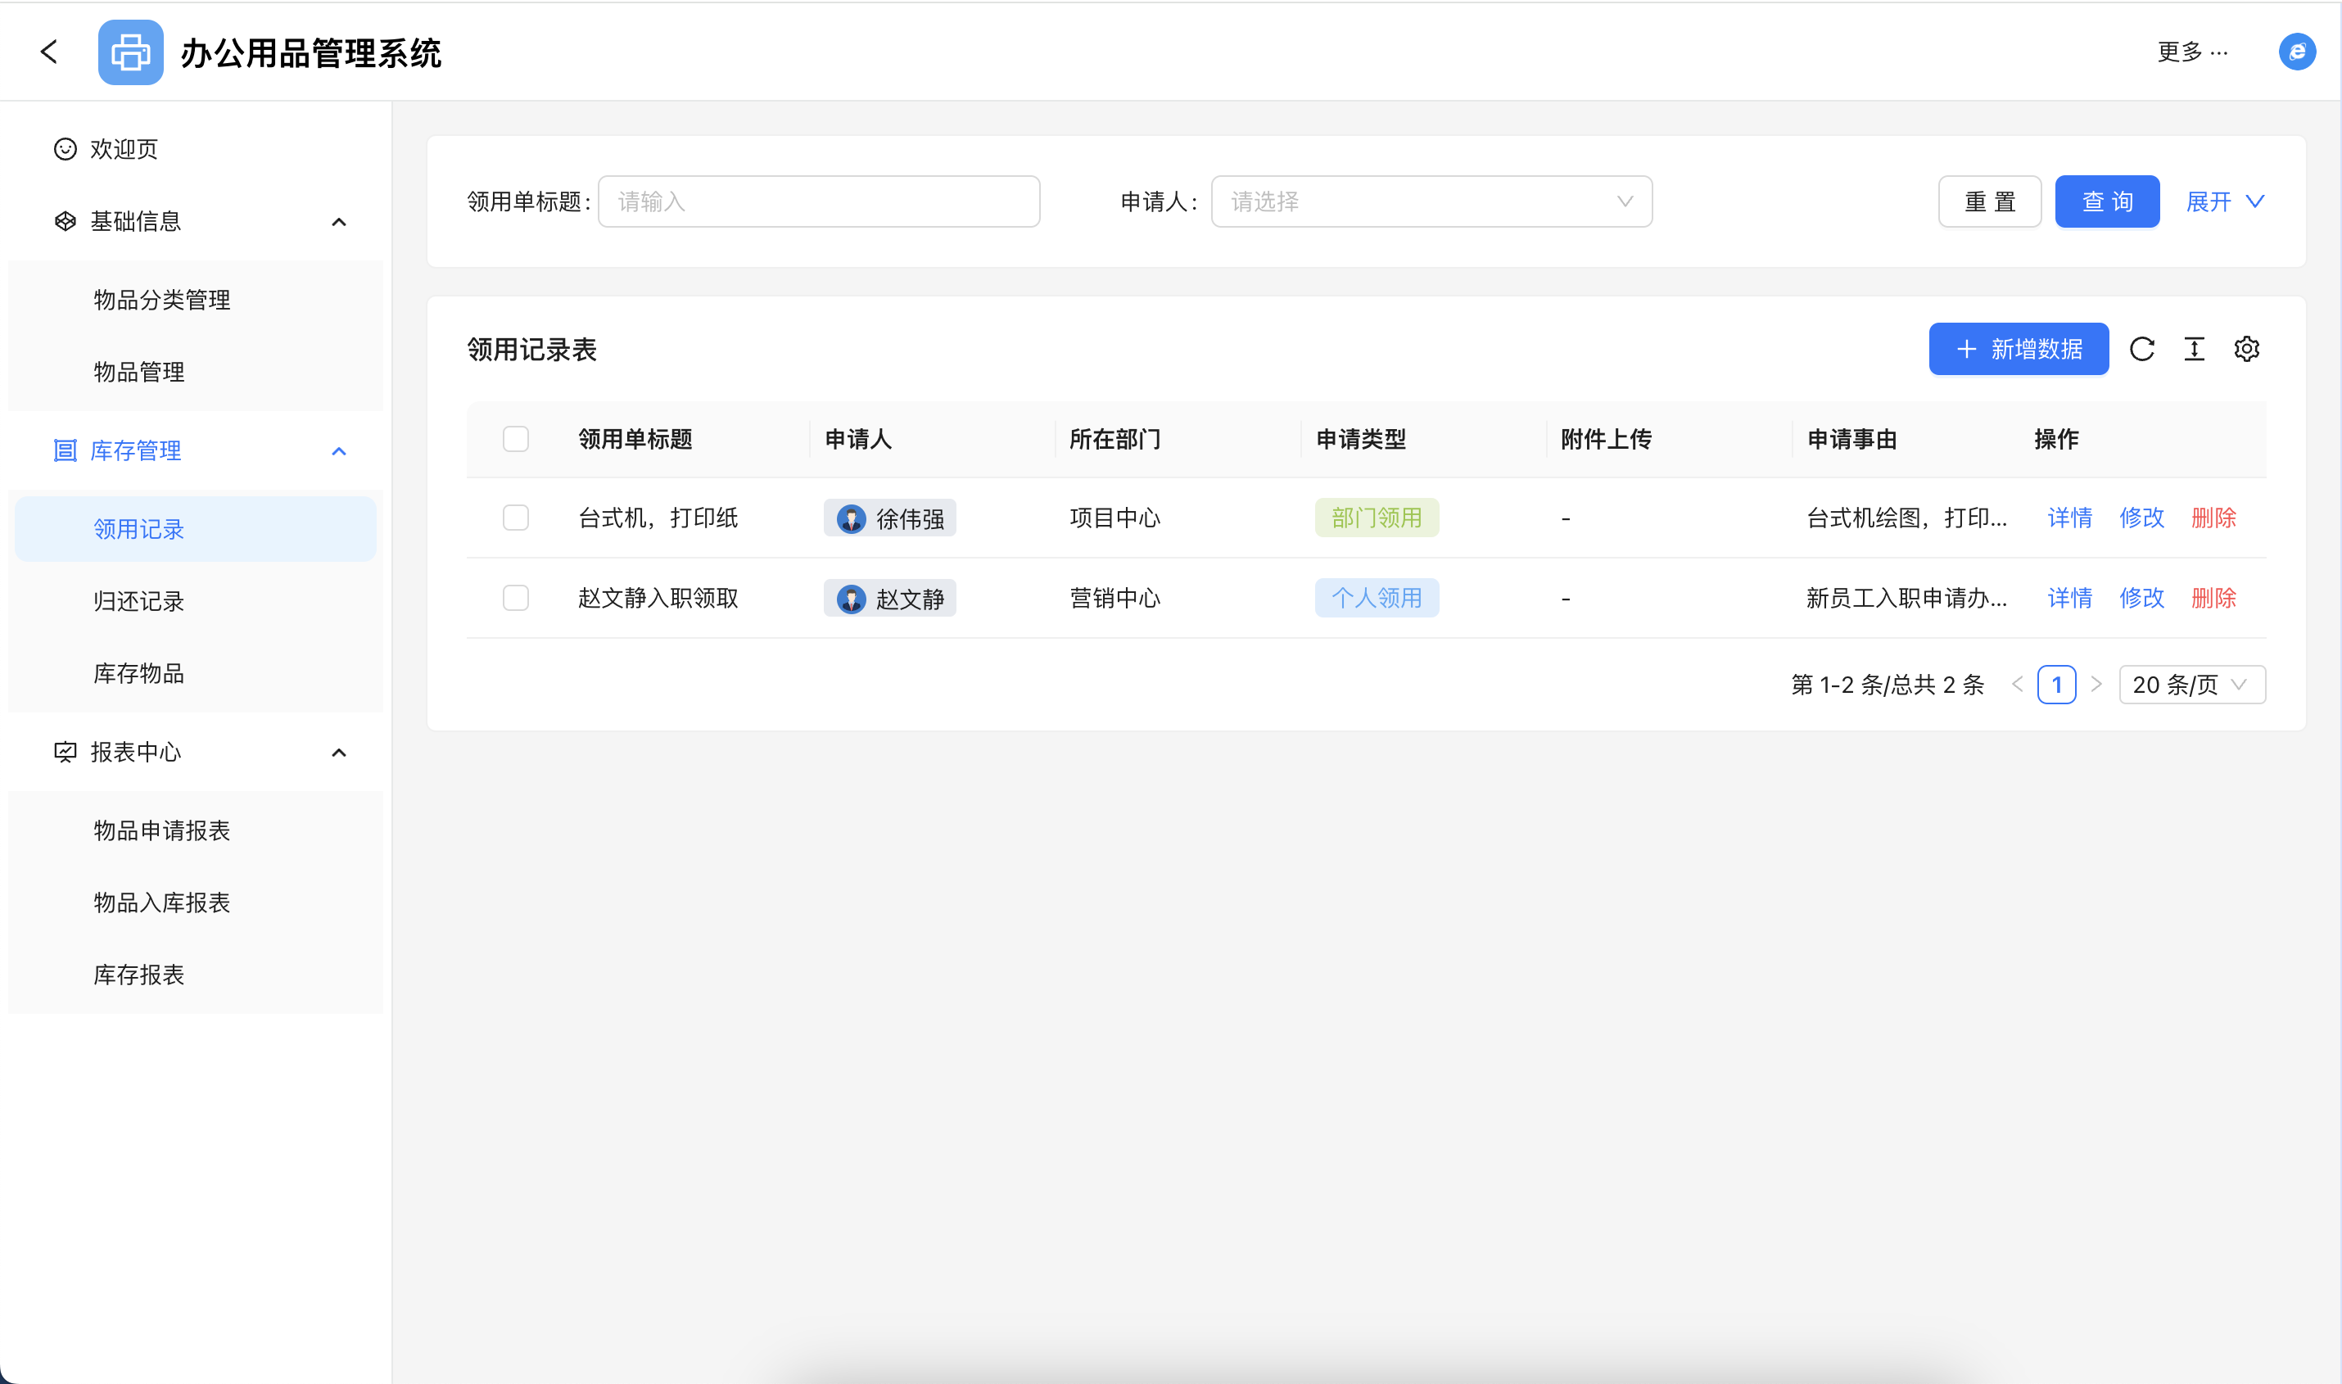
Task: Focus the 领用单标题 input field
Action: [817, 201]
